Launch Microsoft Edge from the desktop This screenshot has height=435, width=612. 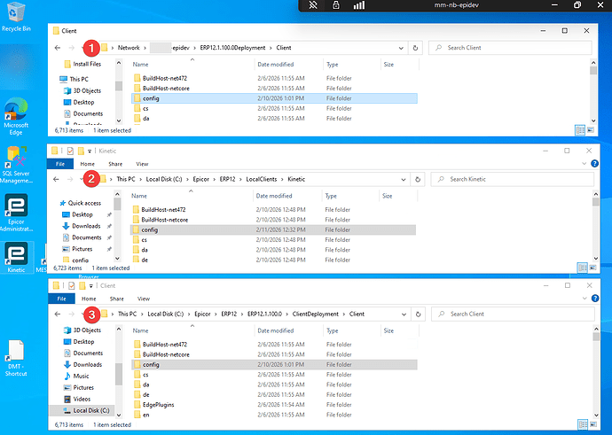(16, 116)
